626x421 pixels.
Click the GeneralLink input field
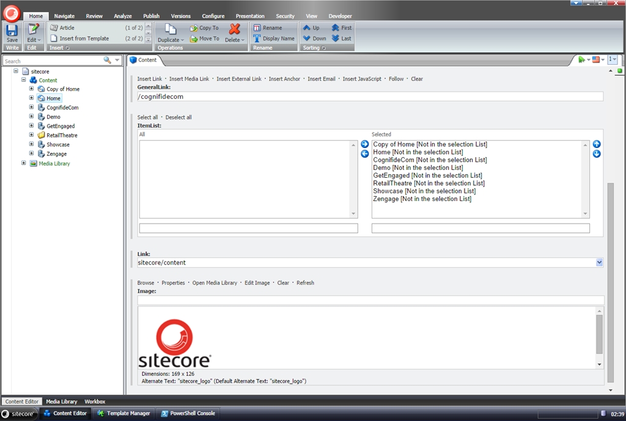[x=370, y=97]
